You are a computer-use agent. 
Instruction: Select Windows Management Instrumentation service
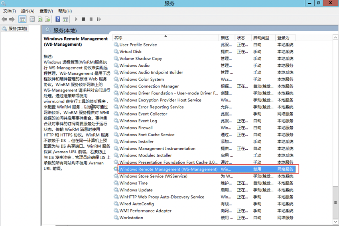203,148
